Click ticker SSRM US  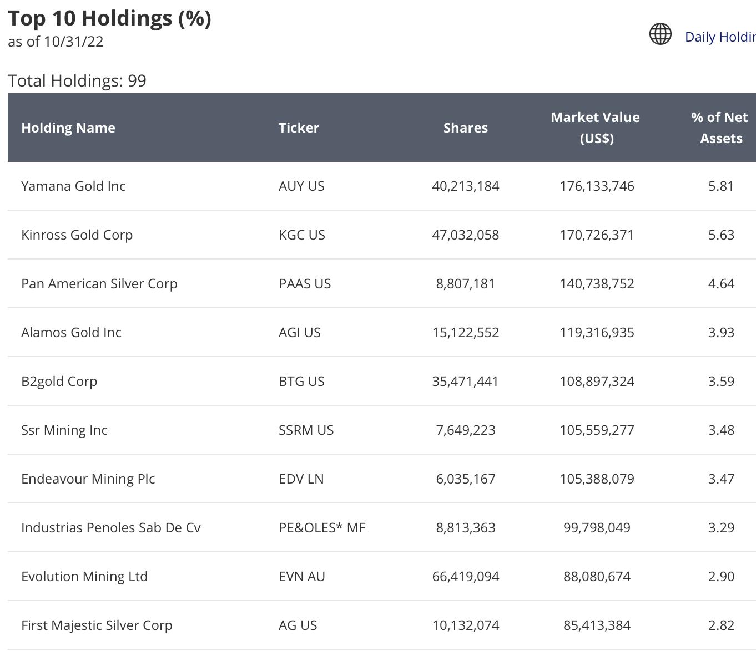(x=306, y=430)
